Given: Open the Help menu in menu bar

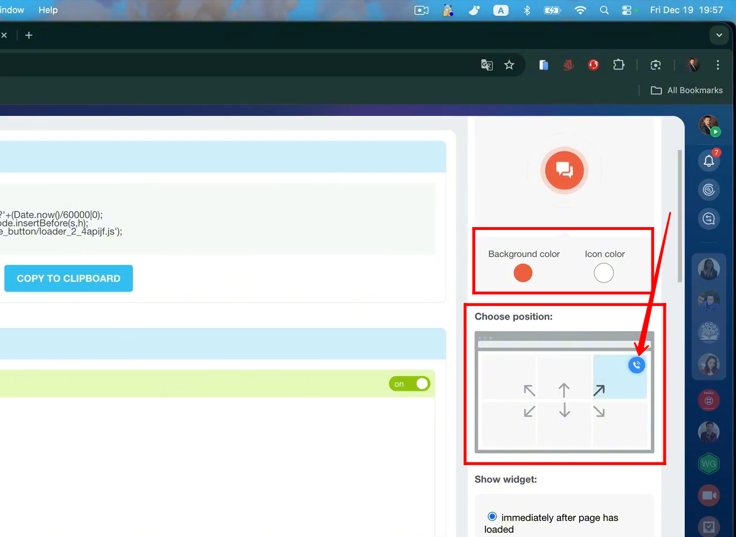Looking at the screenshot, I should pyautogui.click(x=48, y=10).
